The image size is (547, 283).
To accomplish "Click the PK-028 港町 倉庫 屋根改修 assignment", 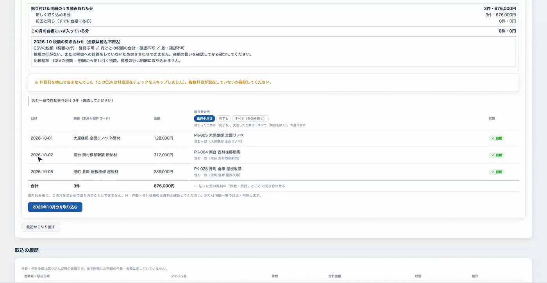I will click(x=218, y=169).
